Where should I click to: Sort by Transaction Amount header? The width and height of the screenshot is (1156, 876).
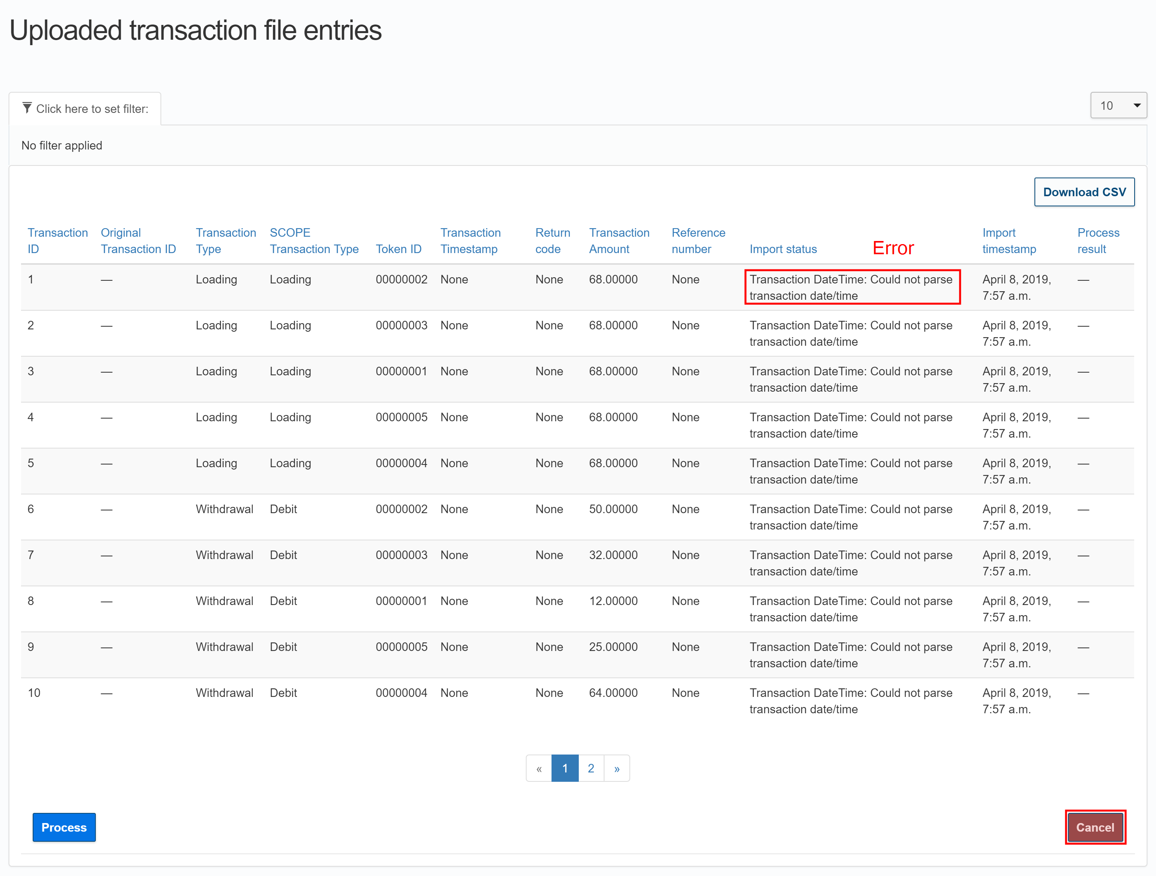[619, 241]
